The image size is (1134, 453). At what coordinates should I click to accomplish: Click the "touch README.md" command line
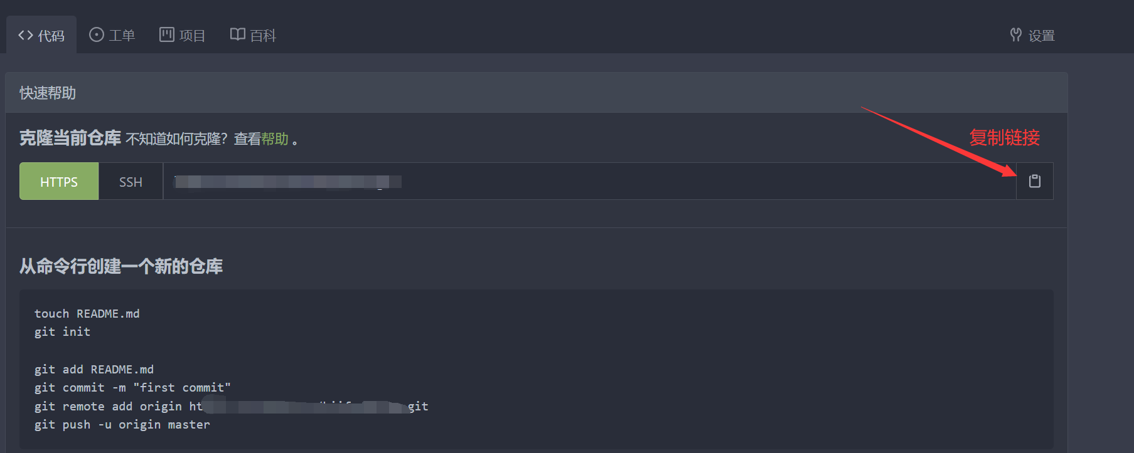click(87, 313)
